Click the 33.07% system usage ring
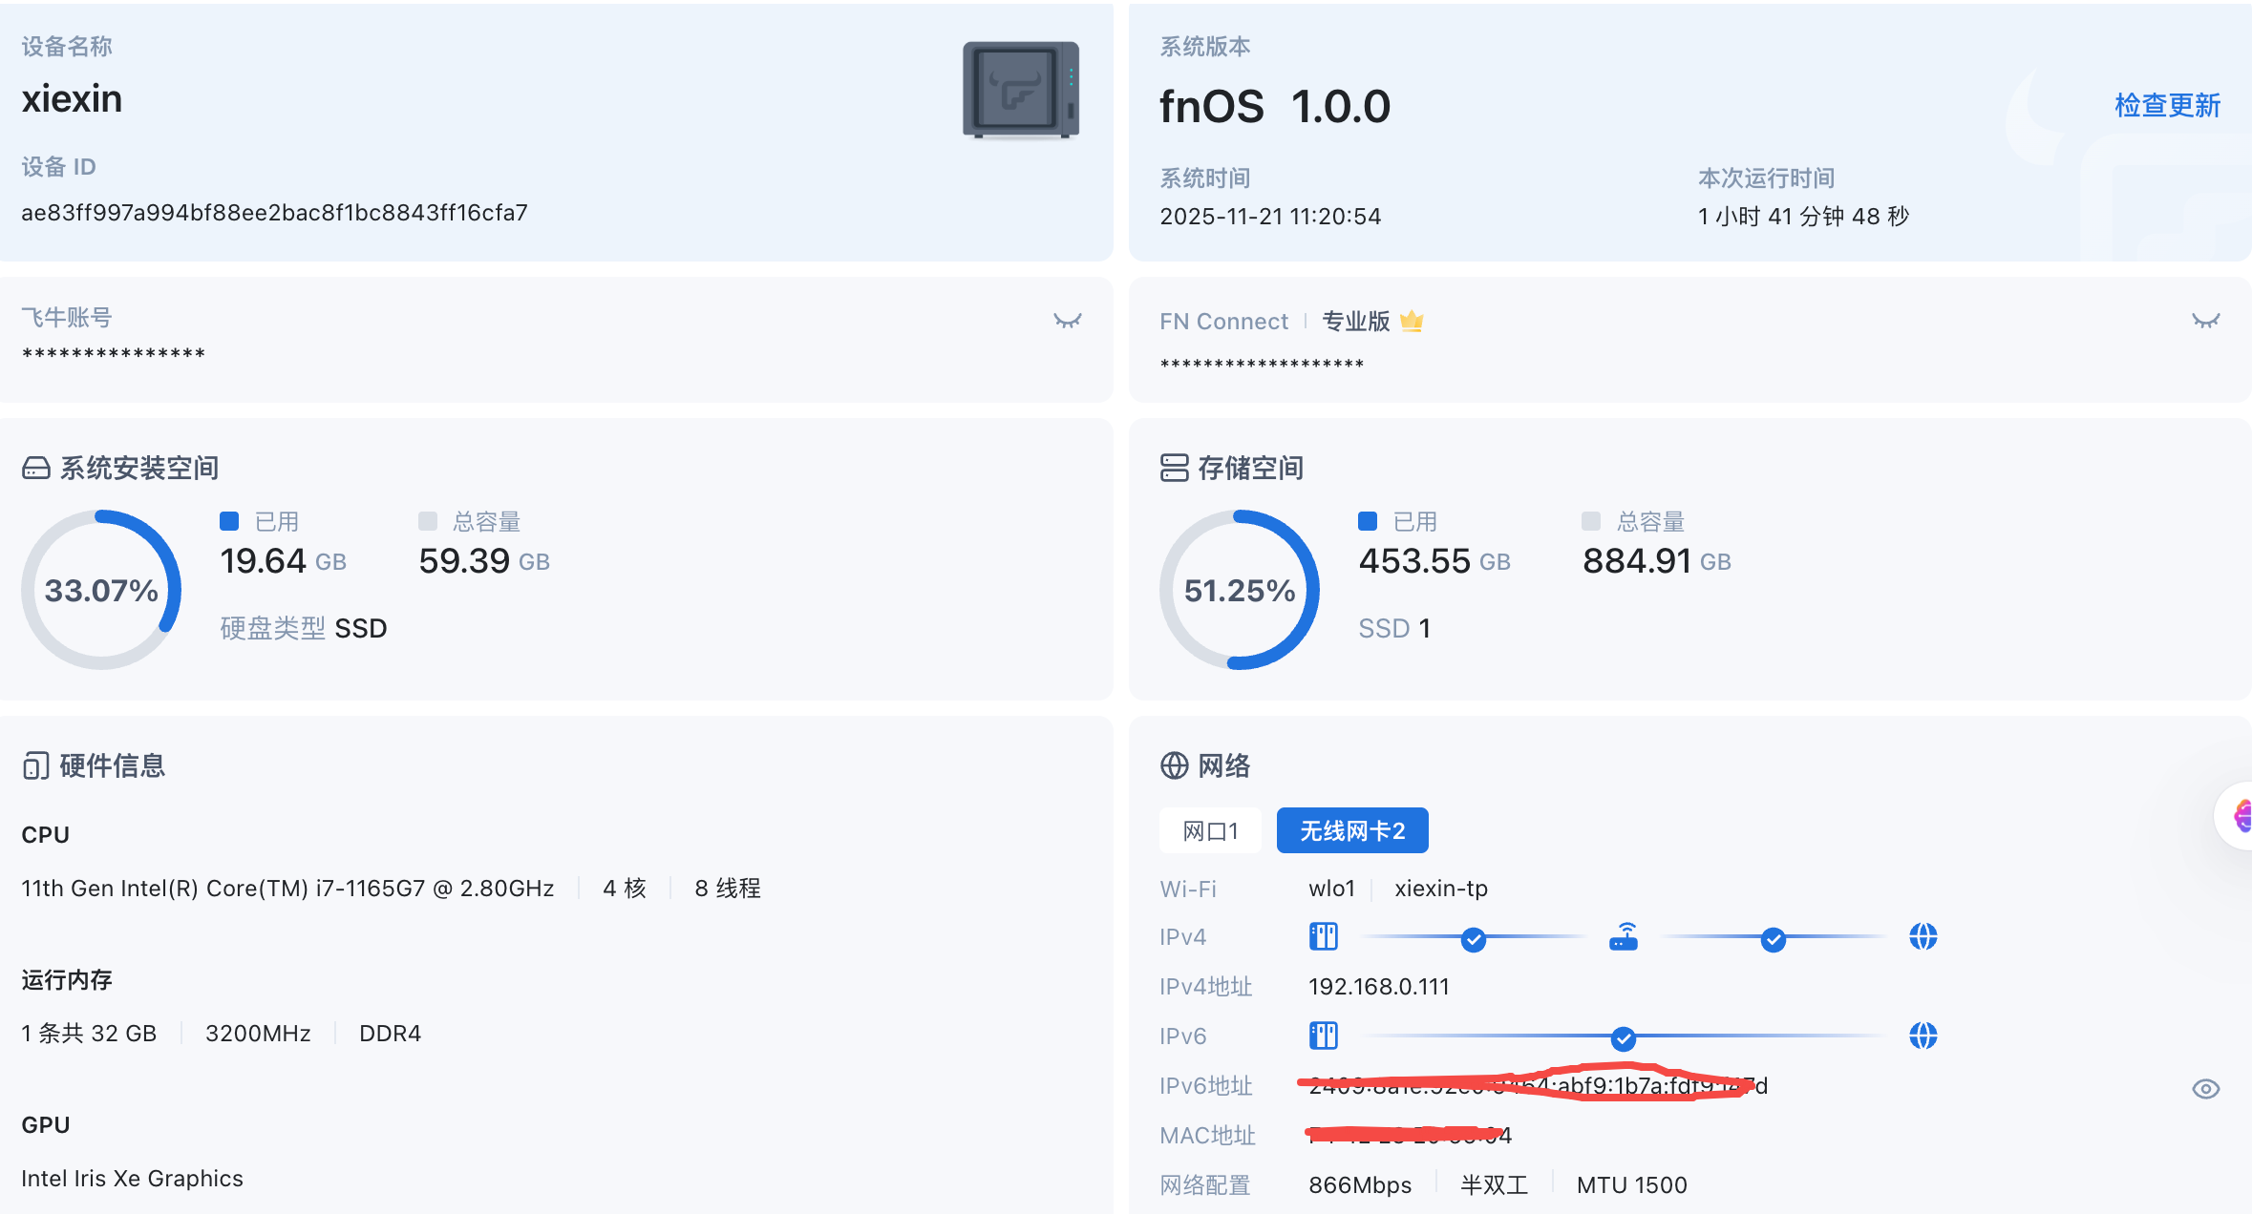 (x=101, y=590)
